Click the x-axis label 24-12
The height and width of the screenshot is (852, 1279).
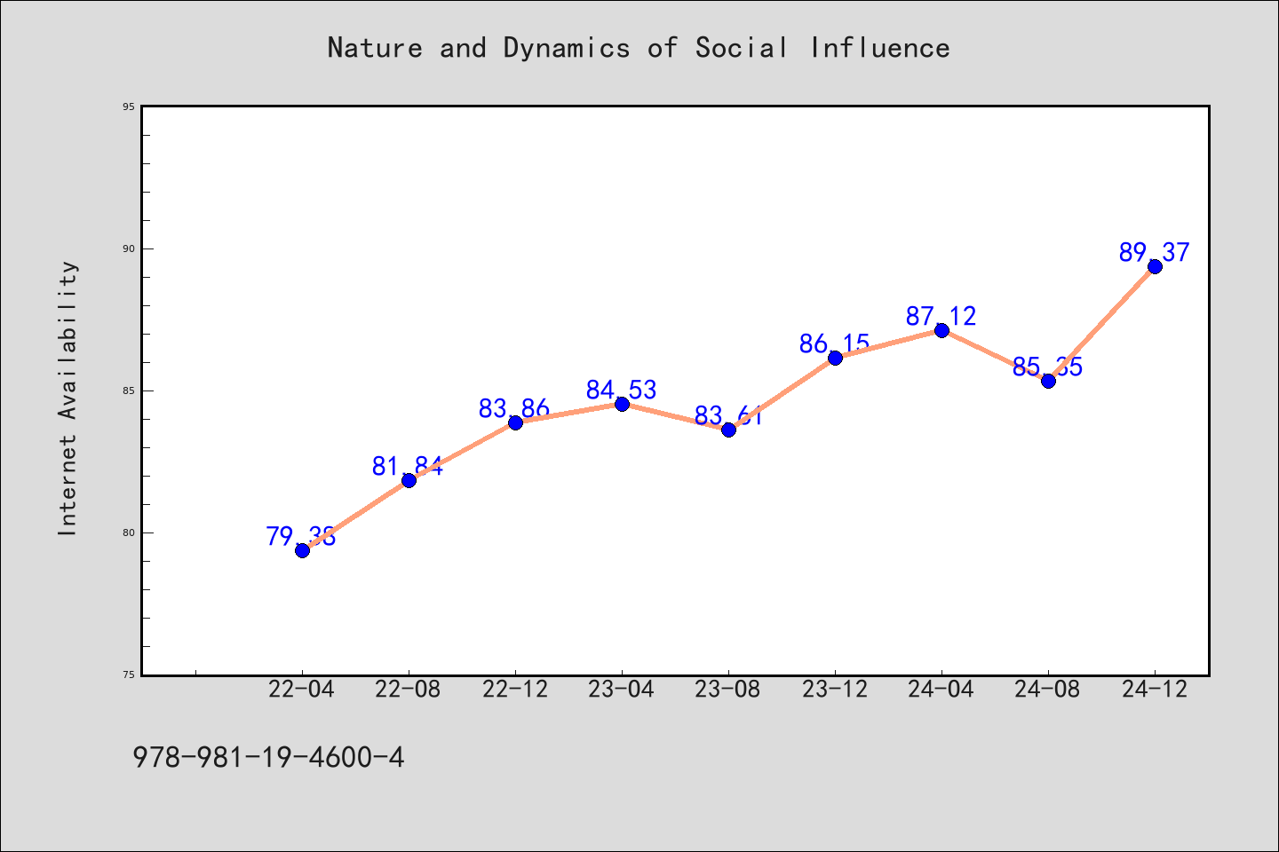[x=1155, y=690]
